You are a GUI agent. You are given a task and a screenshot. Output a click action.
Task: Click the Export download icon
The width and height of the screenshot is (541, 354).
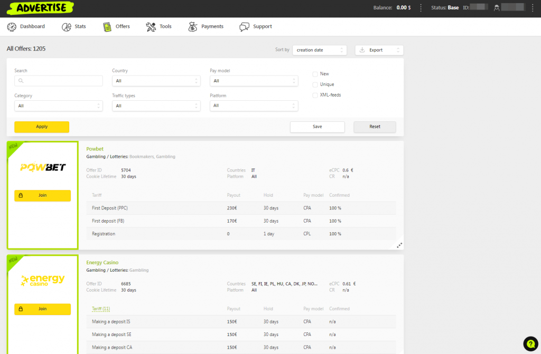pyautogui.click(x=362, y=50)
